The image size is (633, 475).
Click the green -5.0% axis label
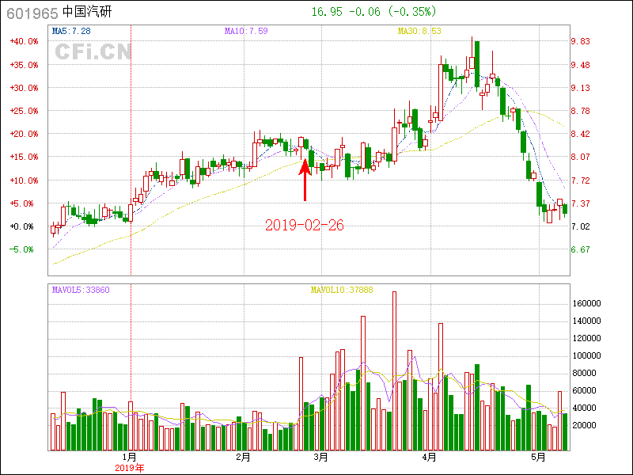pyautogui.click(x=22, y=249)
